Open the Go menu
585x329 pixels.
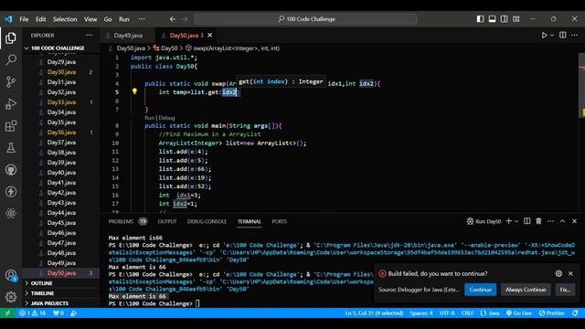[x=108, y=19]
